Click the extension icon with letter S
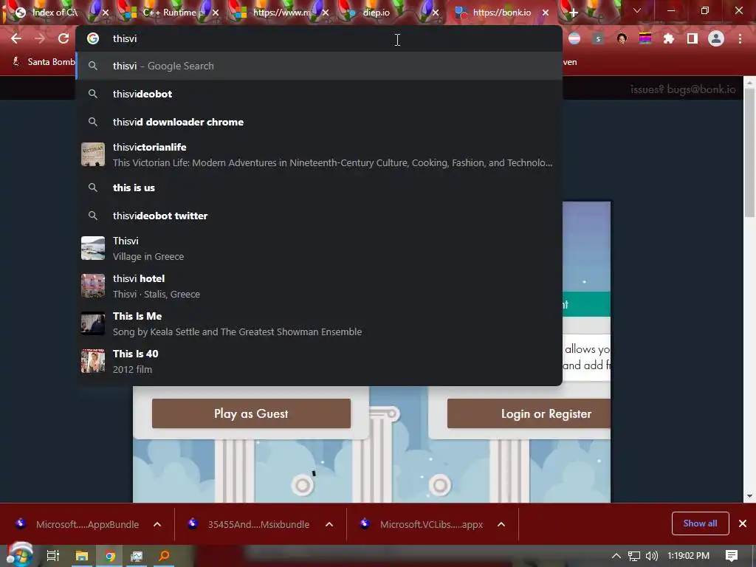 click(598, 38)
